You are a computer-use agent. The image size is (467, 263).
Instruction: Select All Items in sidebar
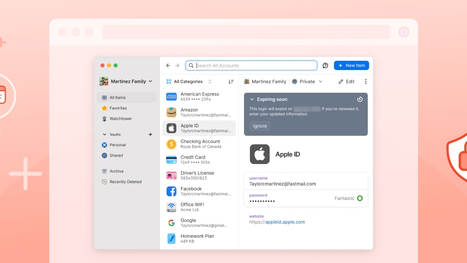pos(127,97)
